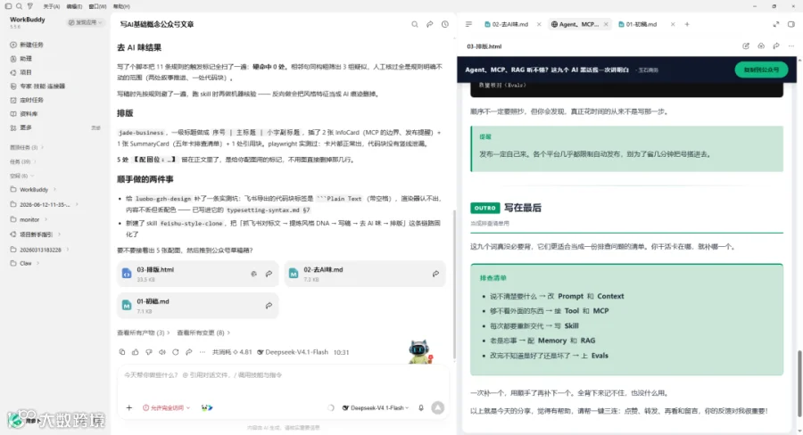Add a new preview tab
The image size is (803, 435).
[687, 24]
